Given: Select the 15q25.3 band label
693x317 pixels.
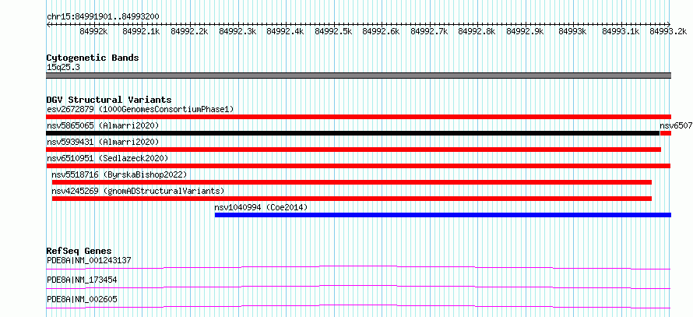Looking at the screenshot, I should tap(63, 68).
